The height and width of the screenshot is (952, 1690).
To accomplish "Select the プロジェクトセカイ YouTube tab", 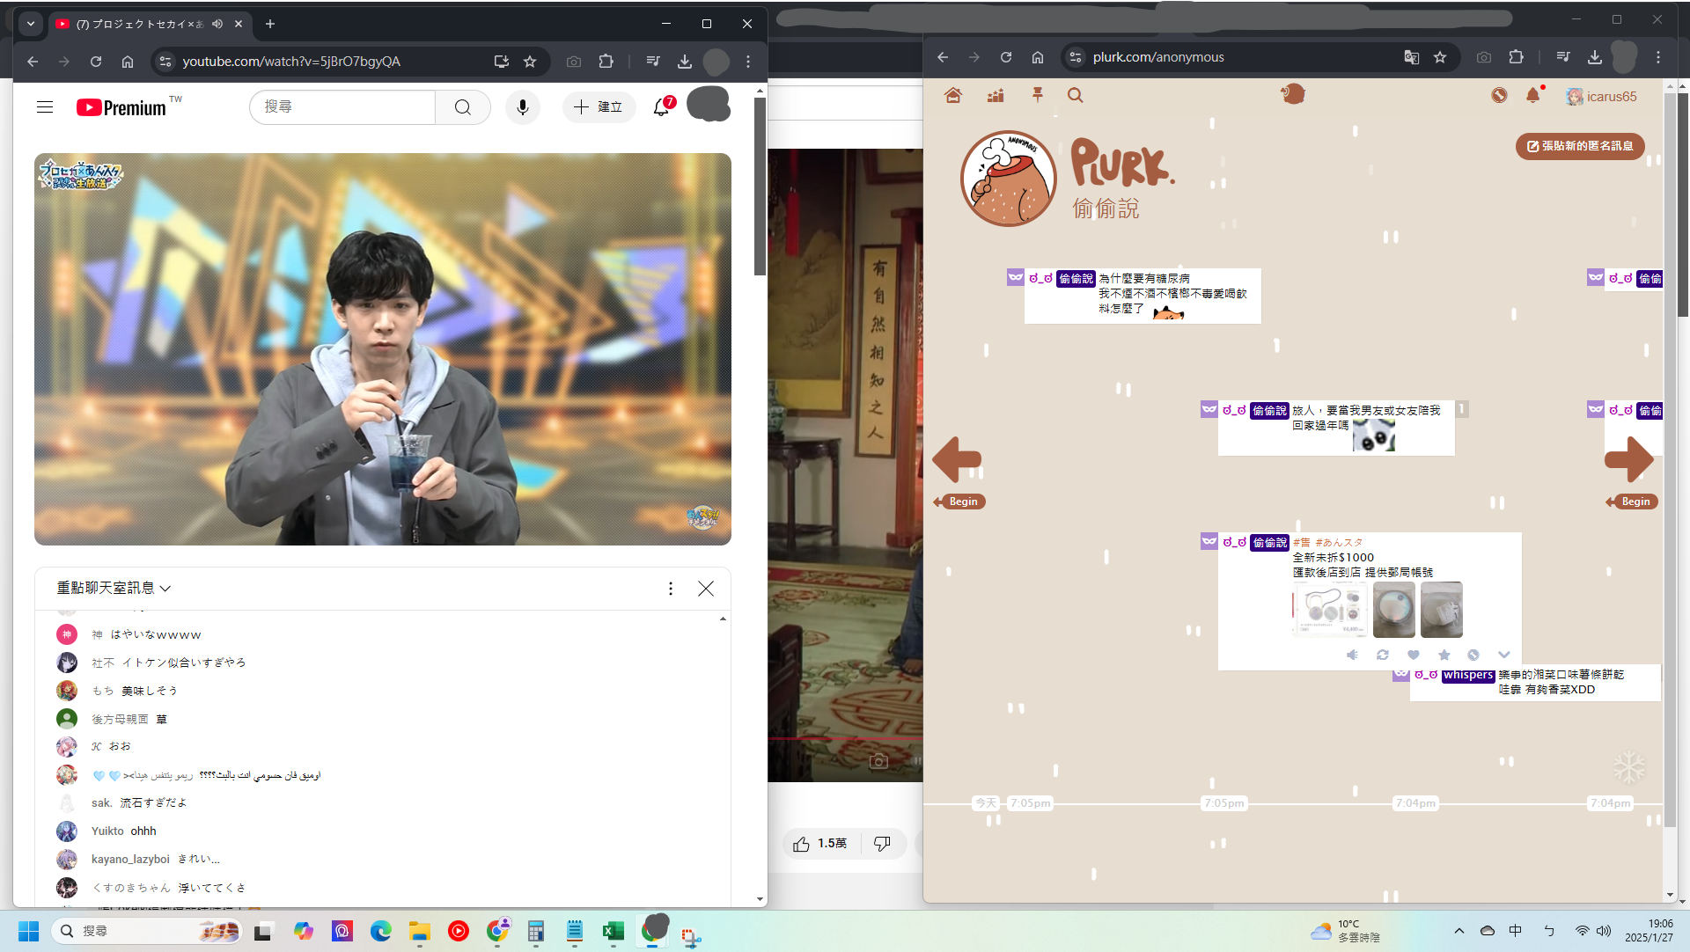I will tap(138, 24).
